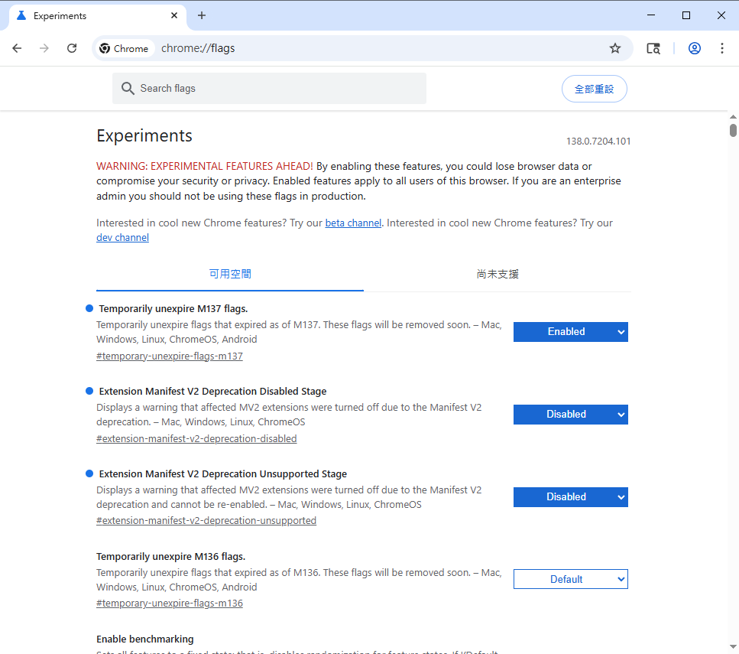Close the Chrome window
The height and width of the screenshot is (654, 739).
(x=721, y=15)
